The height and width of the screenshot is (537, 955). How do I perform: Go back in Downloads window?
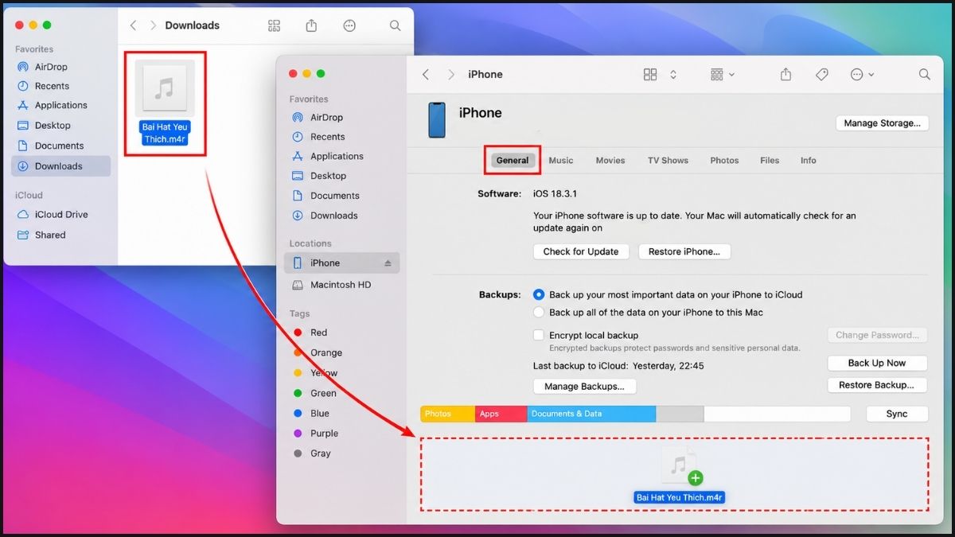click(x=133, y=25)
